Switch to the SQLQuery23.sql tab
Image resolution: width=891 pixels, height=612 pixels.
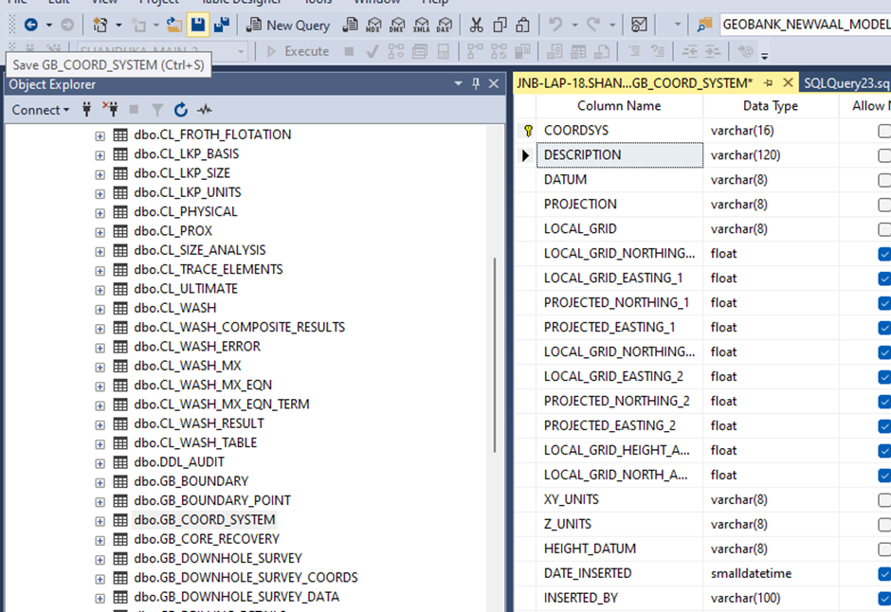[x=846, y=82]
